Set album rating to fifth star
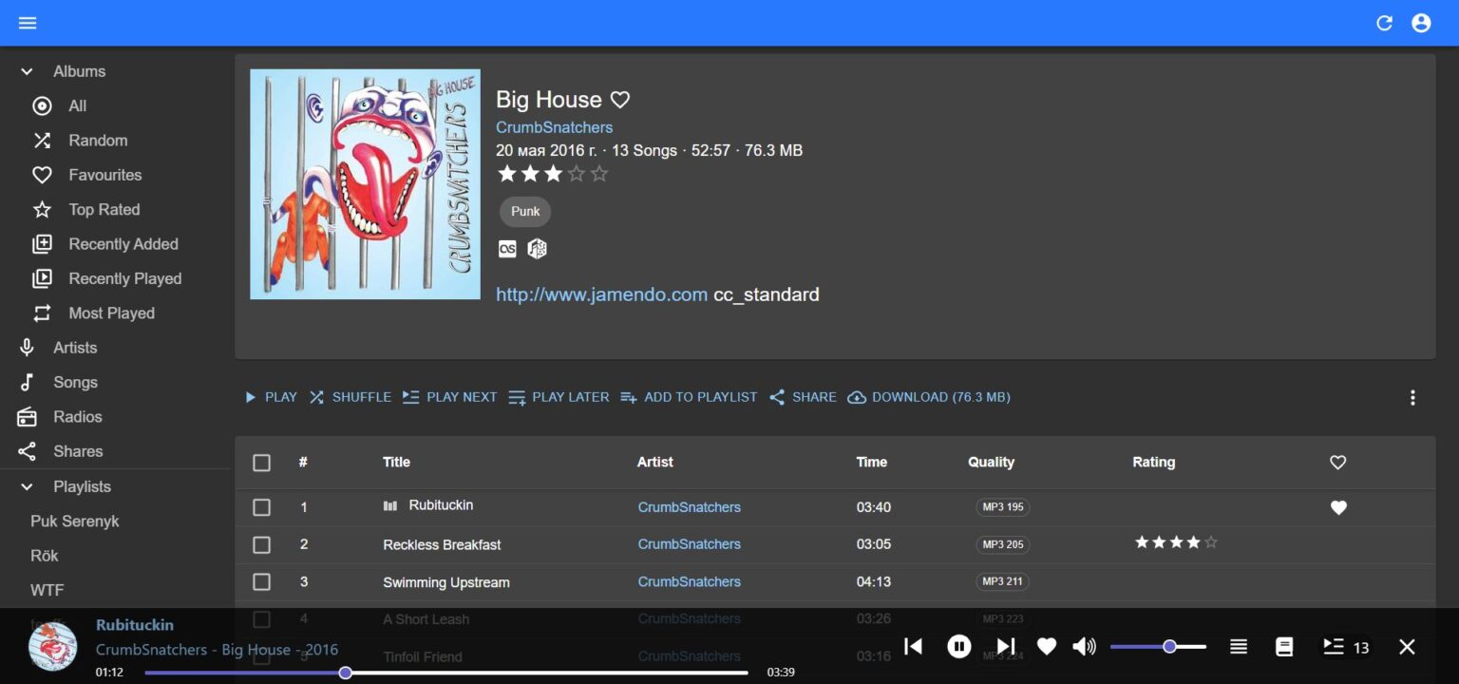 pyautogui.click(x=599, y=174)
